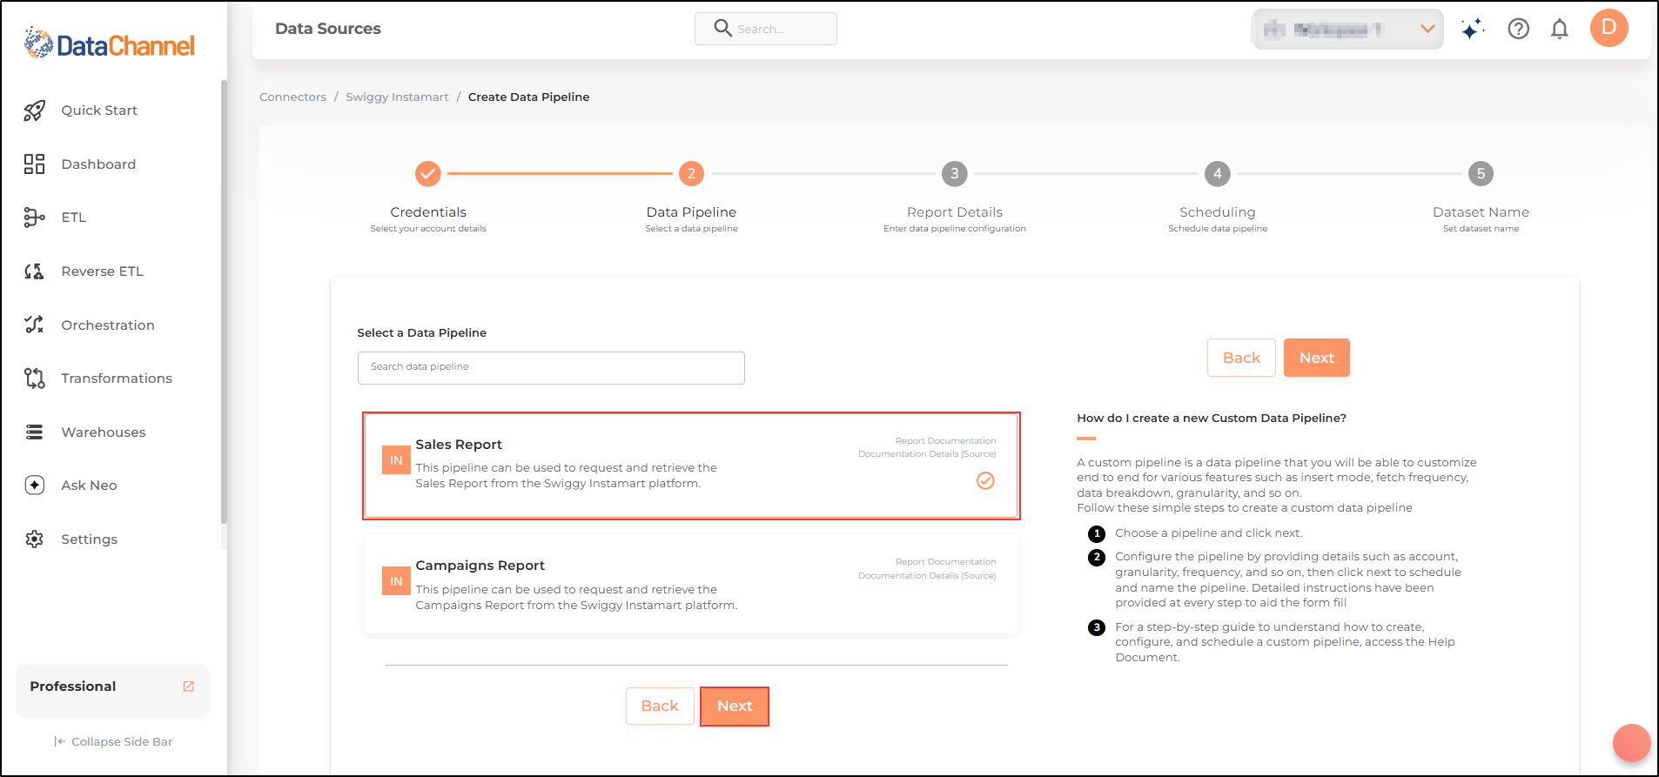1659x777 pixels.
Task: Open the Dashboard grid icon
Action: point(34,164)
